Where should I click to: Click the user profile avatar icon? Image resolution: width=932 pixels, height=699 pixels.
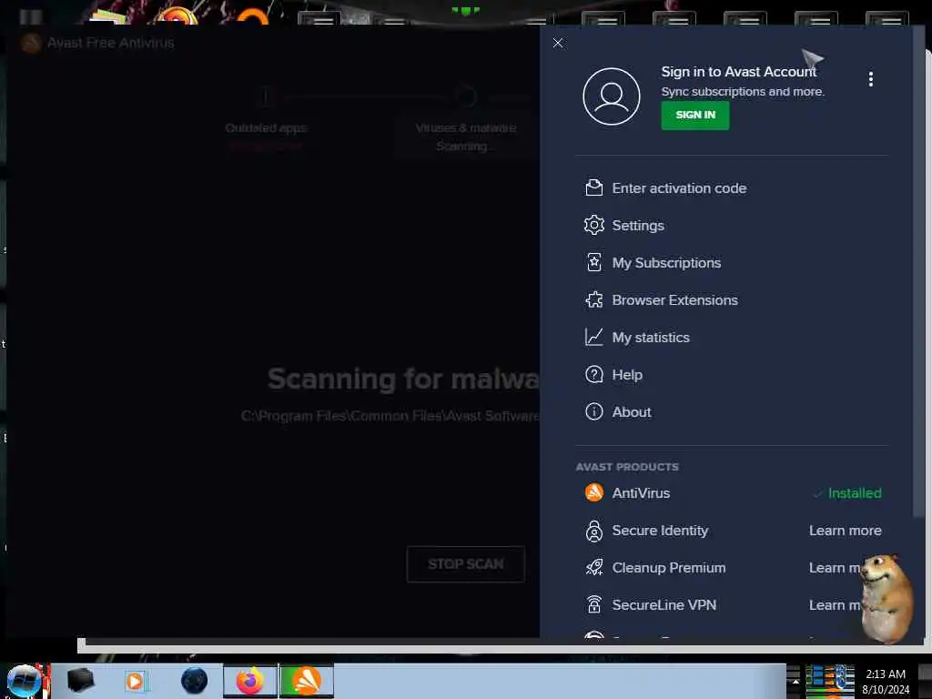tap(611, 96)
